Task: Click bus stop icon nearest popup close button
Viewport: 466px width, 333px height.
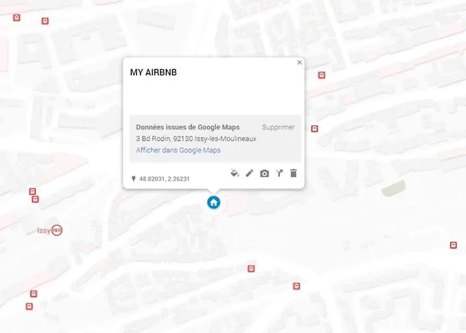Action: coord(322,75)
